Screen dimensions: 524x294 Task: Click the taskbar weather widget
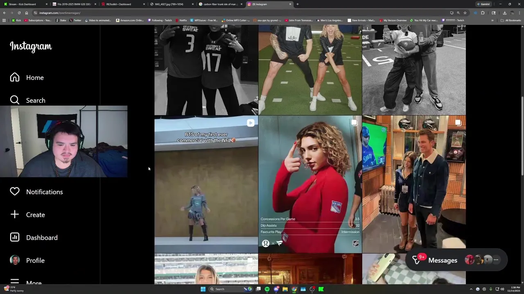[x=13, y=289]
